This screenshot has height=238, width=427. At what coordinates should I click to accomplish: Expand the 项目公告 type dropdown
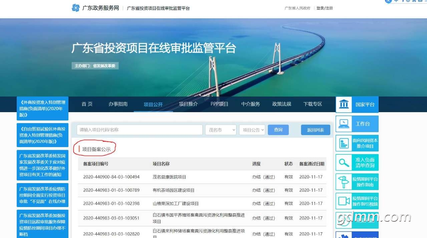[x=252, y=130]
